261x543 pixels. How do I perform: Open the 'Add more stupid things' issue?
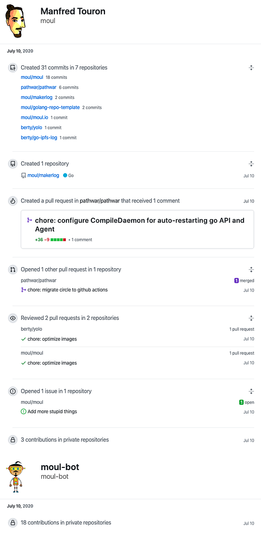(x=52, y=412)
